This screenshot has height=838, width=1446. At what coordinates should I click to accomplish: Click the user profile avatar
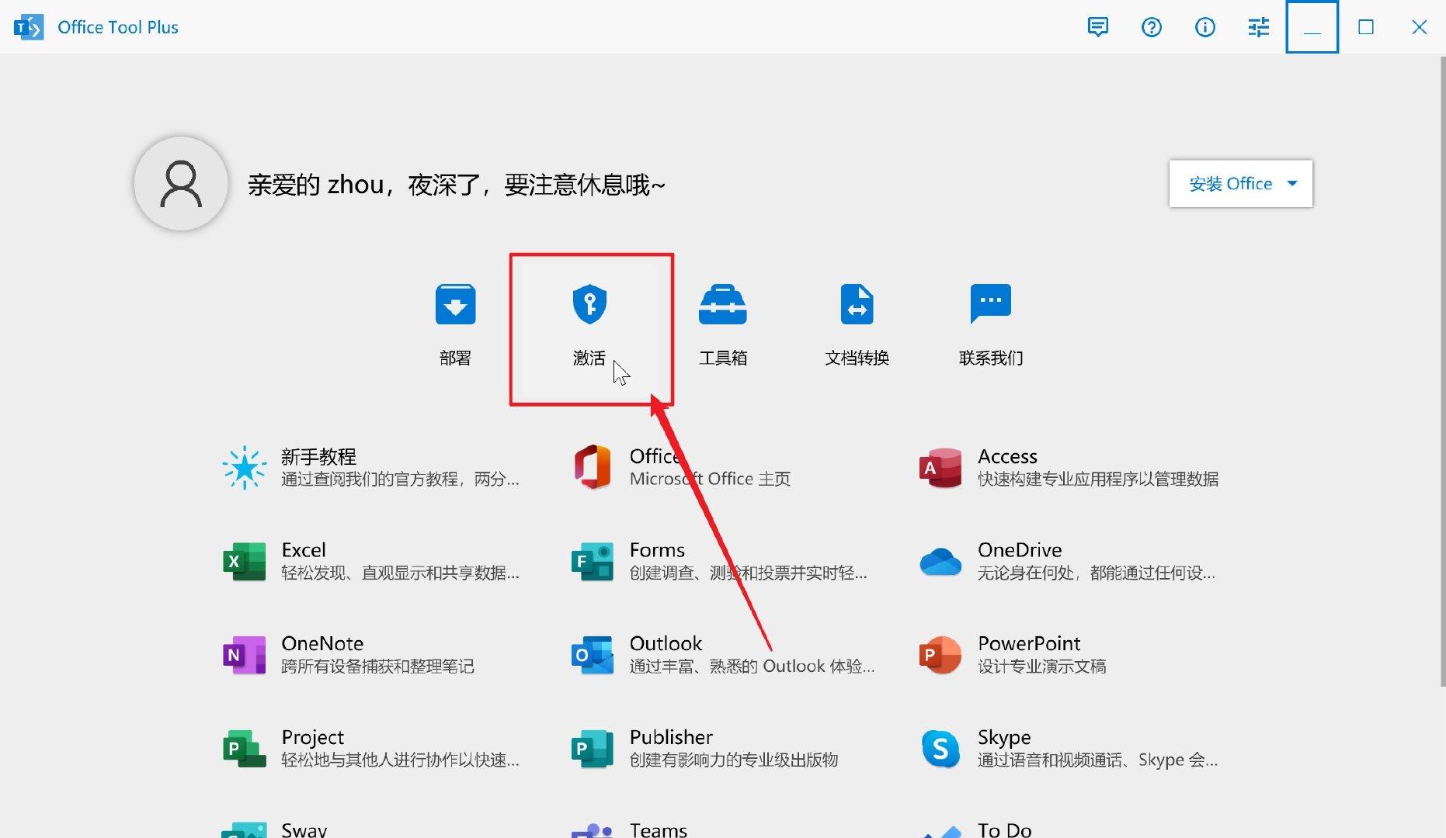click(181, 184)
